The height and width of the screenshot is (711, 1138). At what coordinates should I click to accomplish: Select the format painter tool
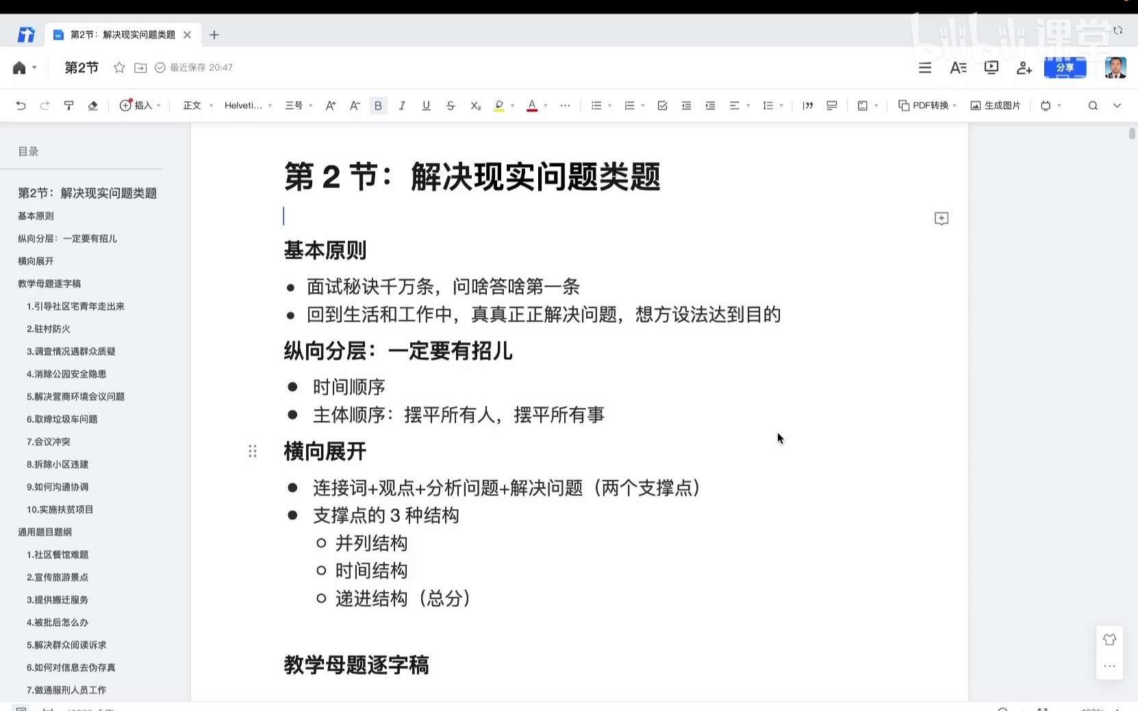68,105
